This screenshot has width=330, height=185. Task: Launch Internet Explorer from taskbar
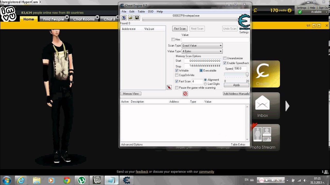pos(21,180)
